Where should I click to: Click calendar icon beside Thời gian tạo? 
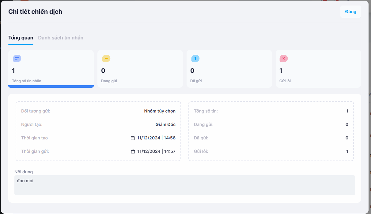[133, 138]
